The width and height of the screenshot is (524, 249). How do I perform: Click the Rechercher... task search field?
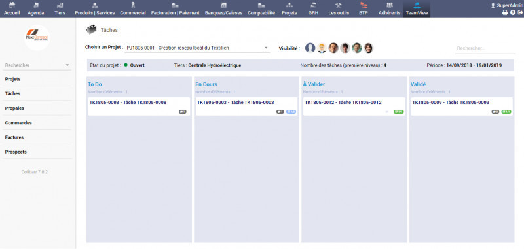[x=485, y=48]
